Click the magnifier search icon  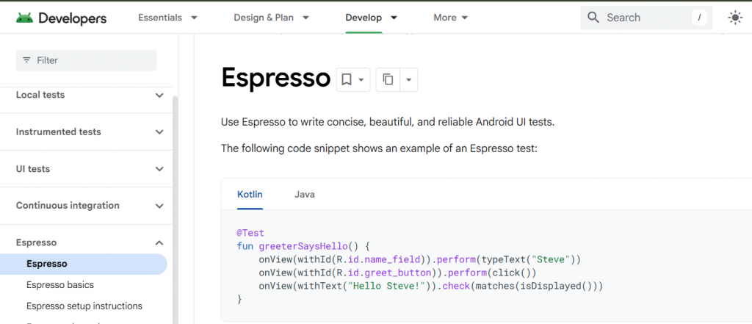click(593, 18)
